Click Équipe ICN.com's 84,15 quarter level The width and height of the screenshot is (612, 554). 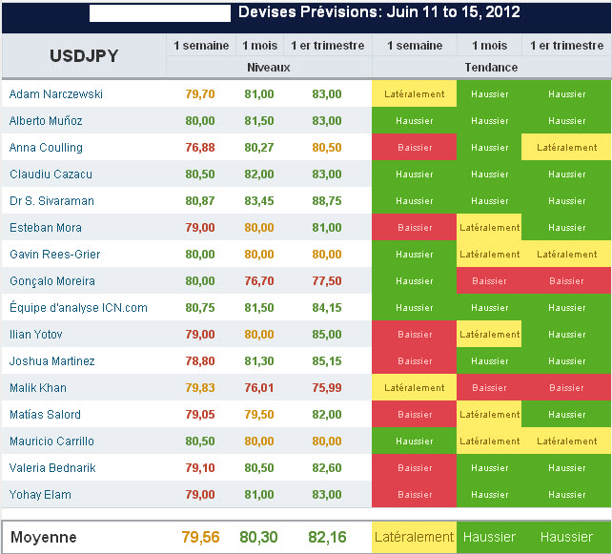point(327,308)
